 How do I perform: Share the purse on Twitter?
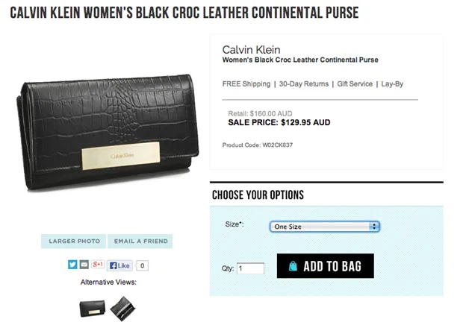pos(72,265)
